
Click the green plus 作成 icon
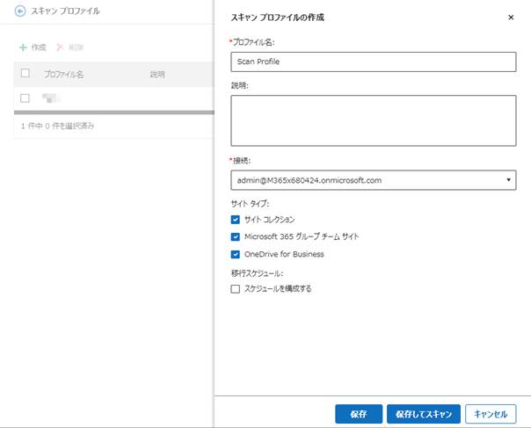pos(23,47)
